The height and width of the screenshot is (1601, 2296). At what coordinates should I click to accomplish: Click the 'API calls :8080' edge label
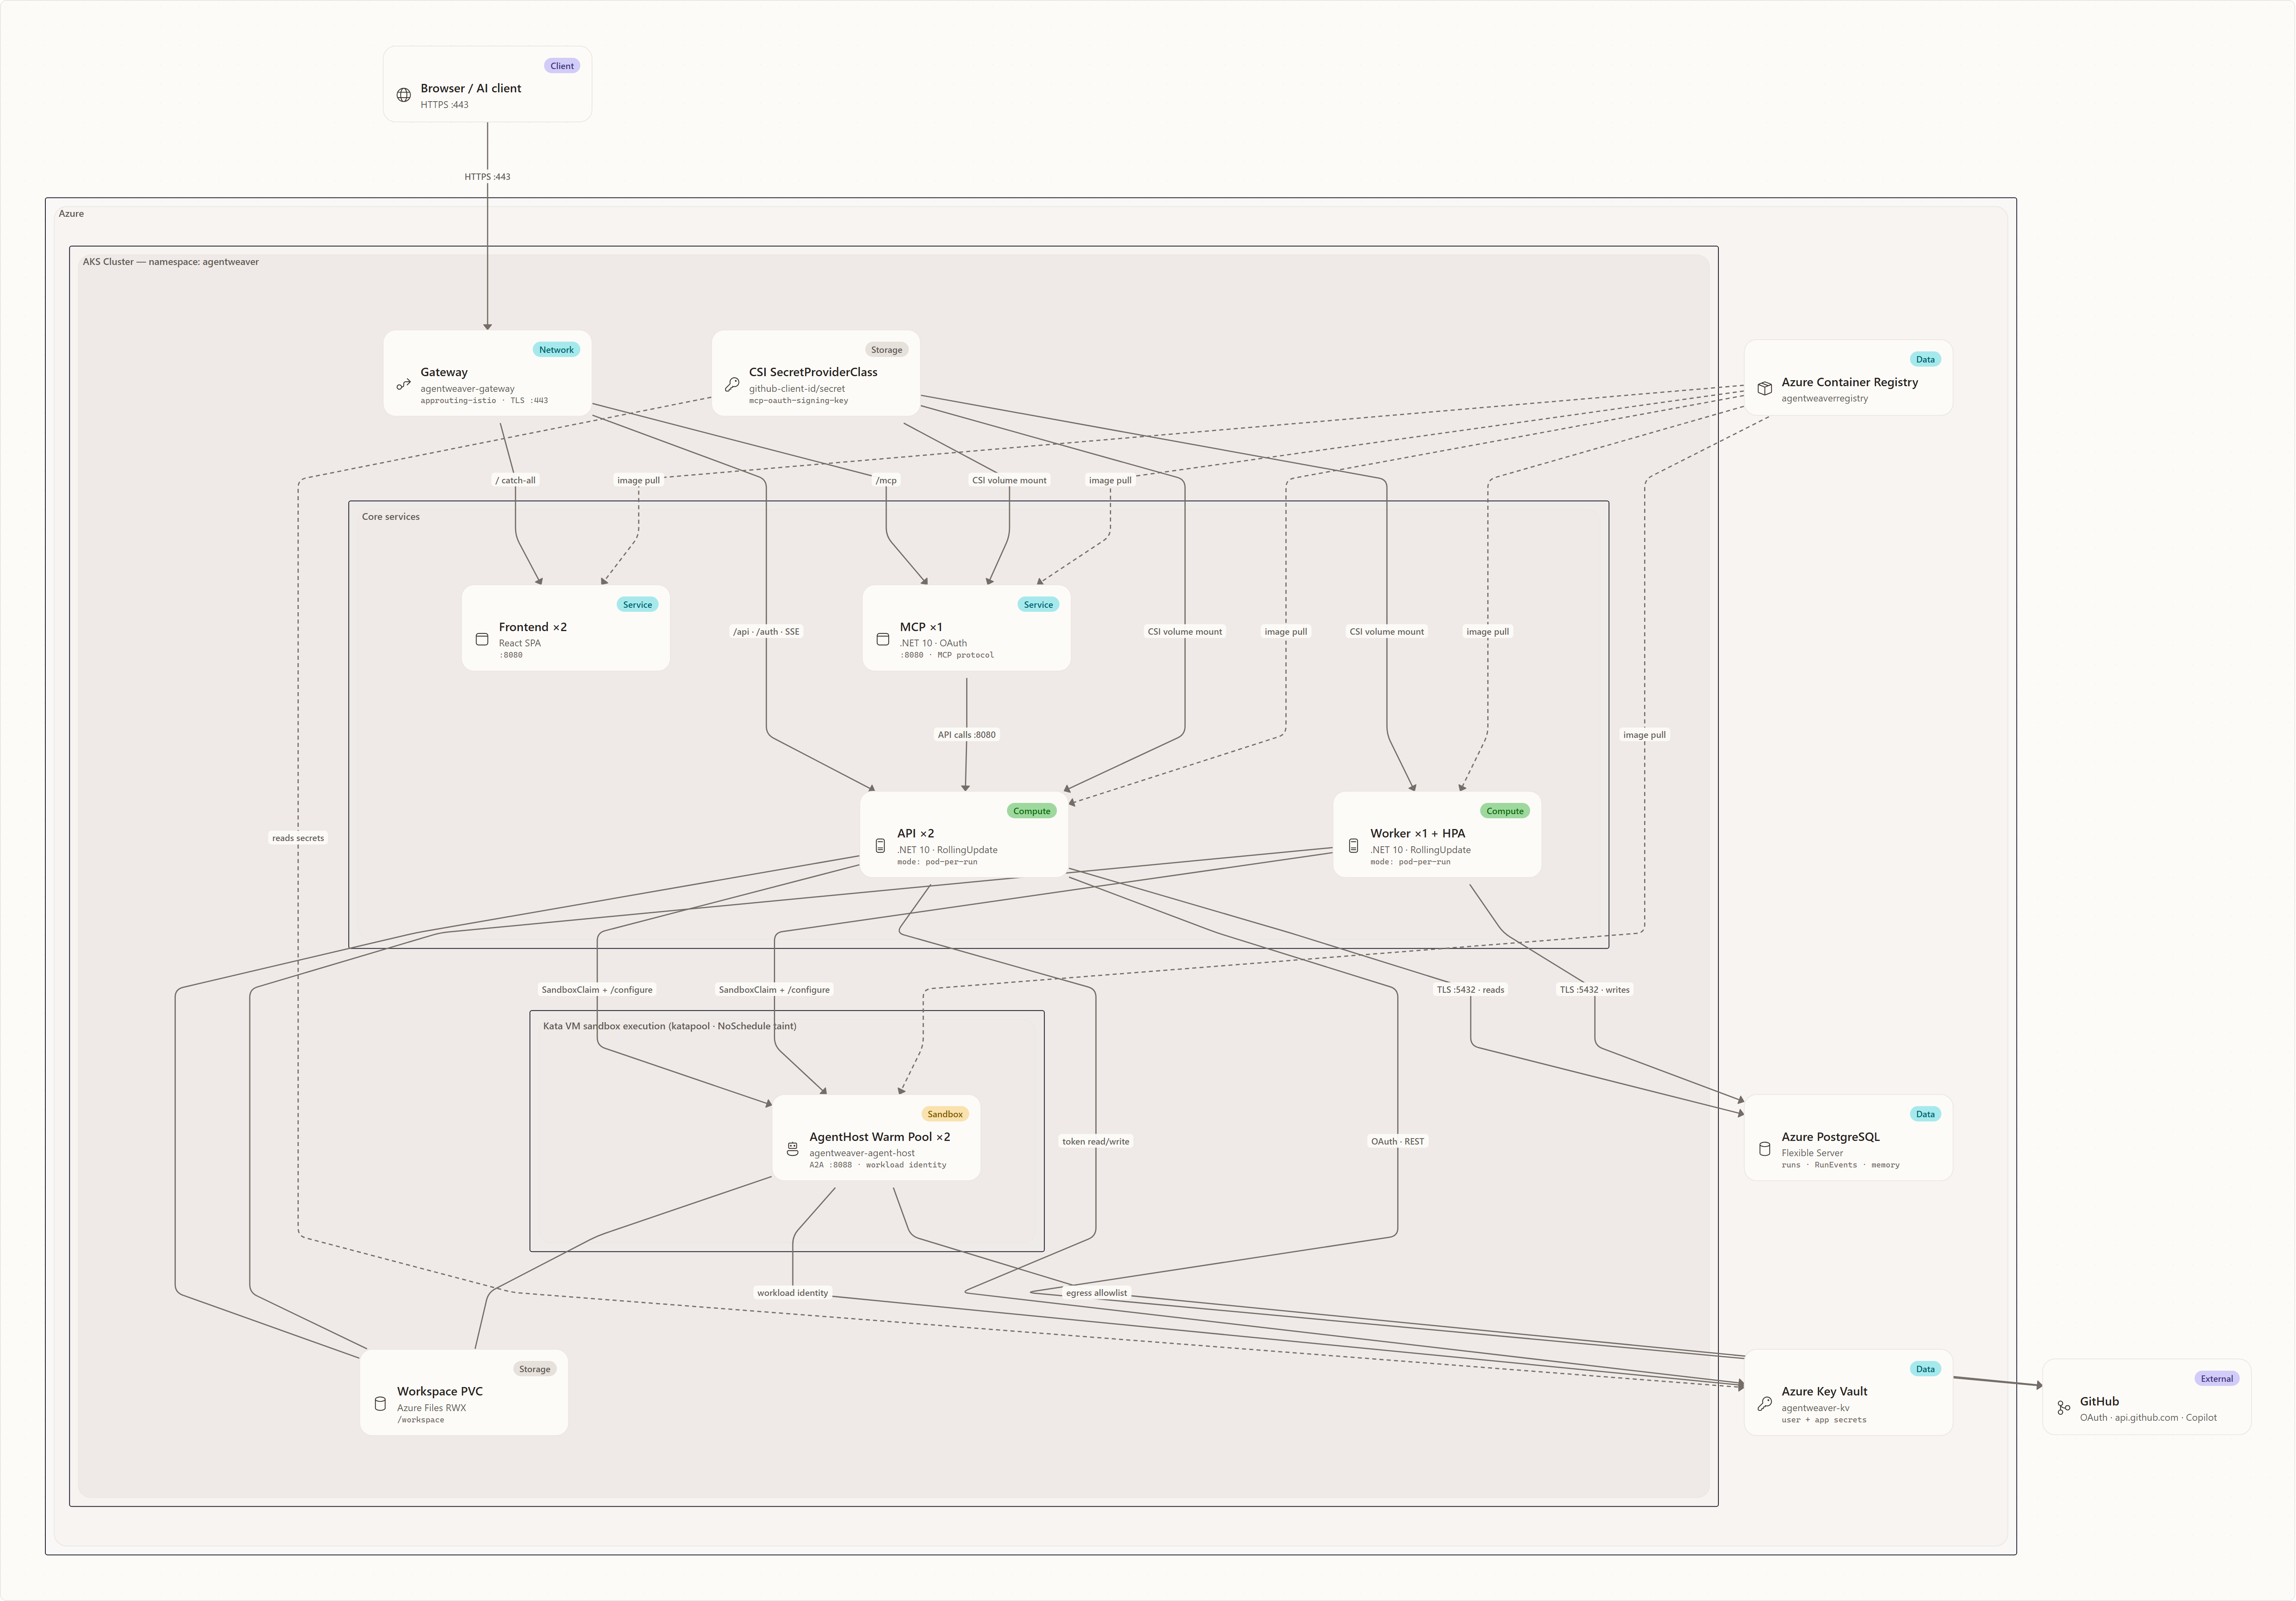pos(966,735)
